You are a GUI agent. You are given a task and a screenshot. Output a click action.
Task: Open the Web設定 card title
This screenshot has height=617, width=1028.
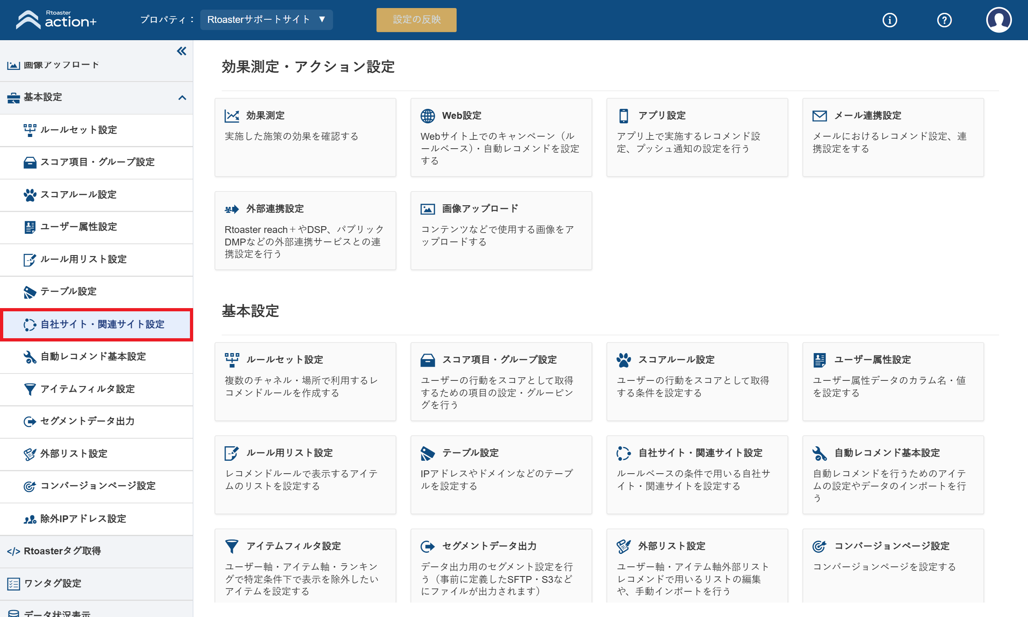[461, 116]
